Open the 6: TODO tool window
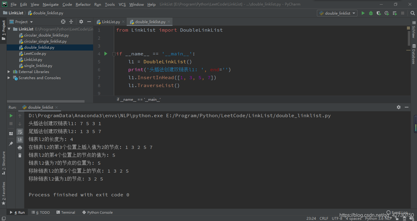 pos(41,212)
